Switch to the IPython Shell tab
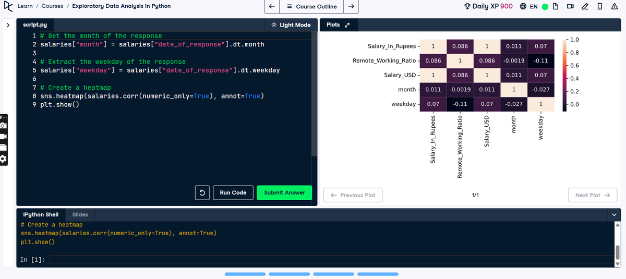Viewport: 626px width, 279px height. pos(41,214)
